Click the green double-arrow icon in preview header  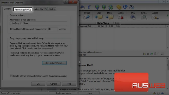(x=152, y=54)
